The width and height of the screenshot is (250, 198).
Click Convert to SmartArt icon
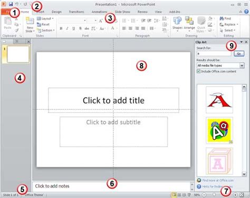(165, 30)
